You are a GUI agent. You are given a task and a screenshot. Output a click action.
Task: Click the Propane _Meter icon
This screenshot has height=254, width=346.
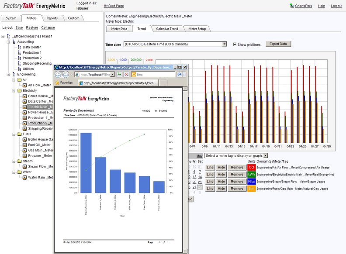pos(25,156)
